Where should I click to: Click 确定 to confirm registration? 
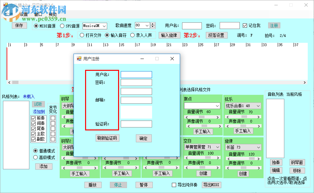coord(143,138)
